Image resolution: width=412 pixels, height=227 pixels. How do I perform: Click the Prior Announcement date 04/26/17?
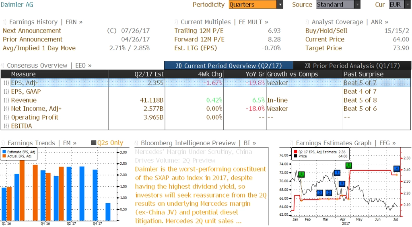(135, 39)
